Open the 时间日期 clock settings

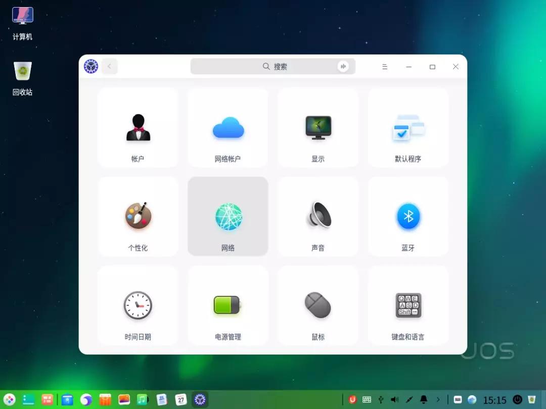[138, 305]
